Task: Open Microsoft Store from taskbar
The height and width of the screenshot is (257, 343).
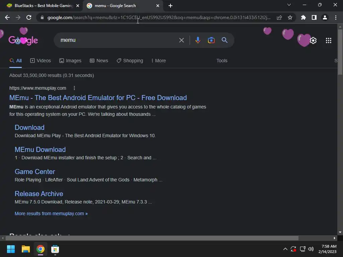Action: click(x=55, y=249)
